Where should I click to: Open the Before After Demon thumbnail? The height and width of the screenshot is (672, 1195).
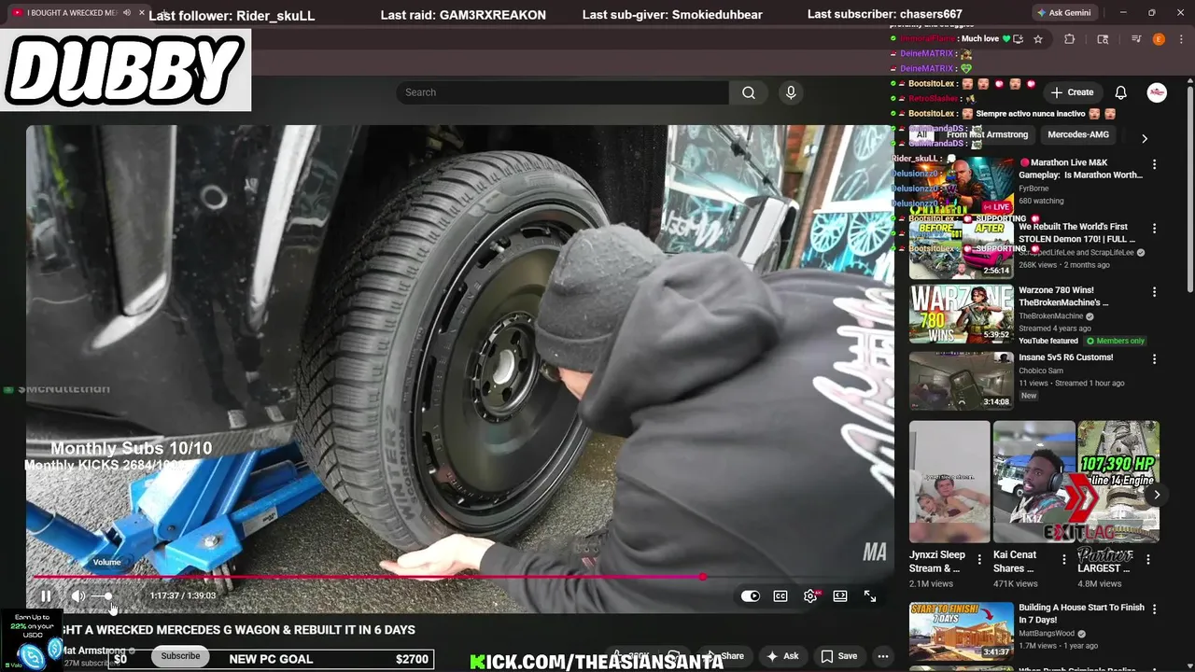tap(962, 249)
